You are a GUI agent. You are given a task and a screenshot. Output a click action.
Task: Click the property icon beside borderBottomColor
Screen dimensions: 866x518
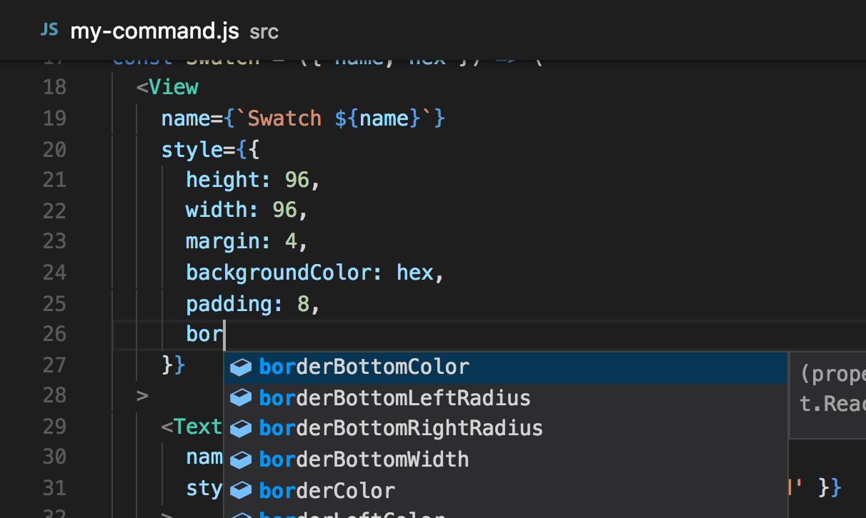tap(242, 367)
